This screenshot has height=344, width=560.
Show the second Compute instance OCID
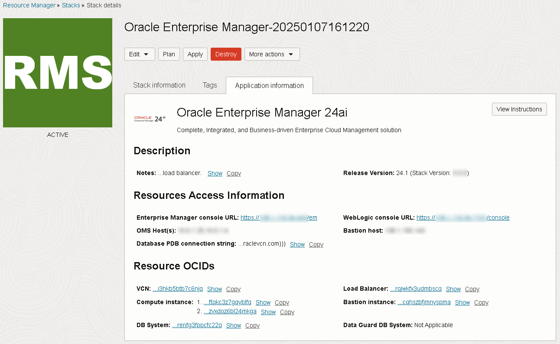click(268, 312)
